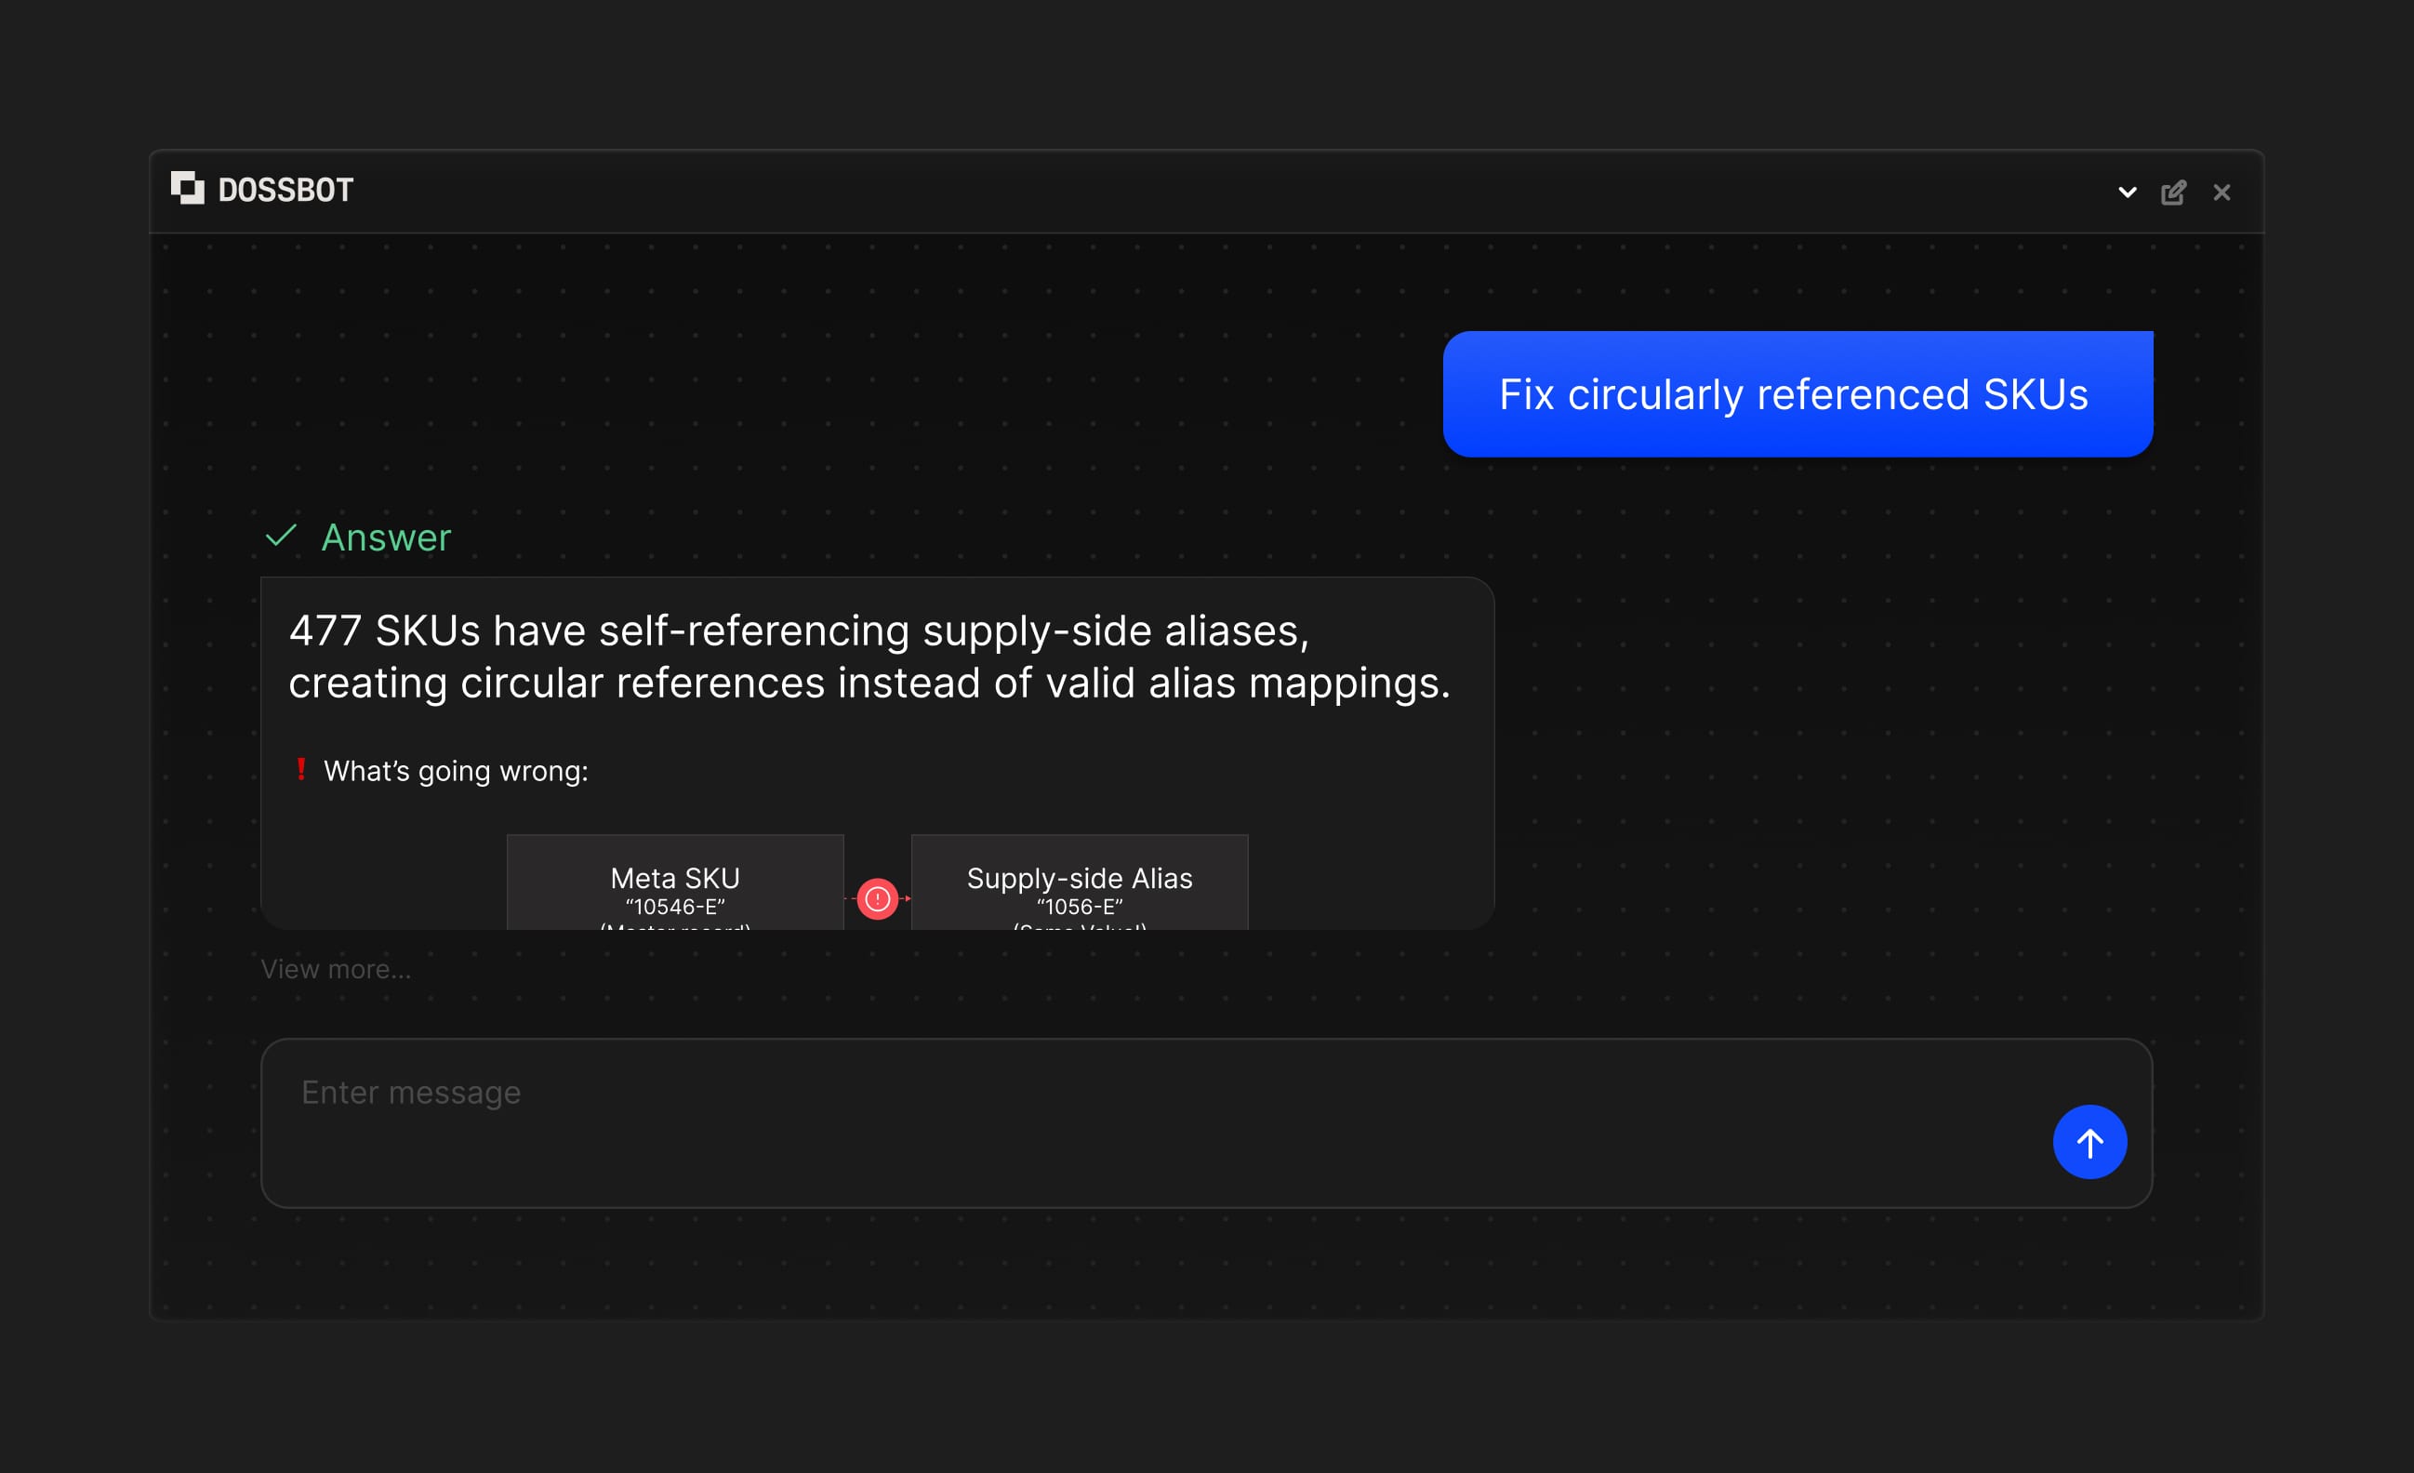Click the Answer label
Image resolution: width=2414 pixels, height=1473 pixels.
(x=386, y=537)
